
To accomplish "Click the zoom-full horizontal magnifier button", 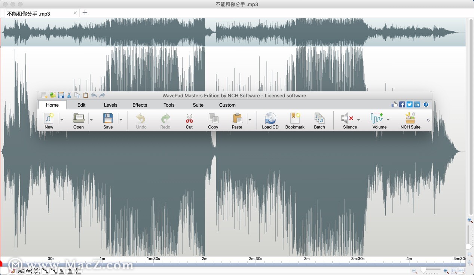I will click(462, 271).
